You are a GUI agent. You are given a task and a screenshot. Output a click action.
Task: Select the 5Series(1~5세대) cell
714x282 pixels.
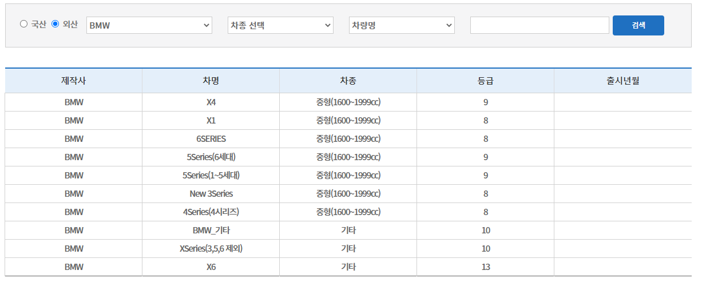click(211, 176)
